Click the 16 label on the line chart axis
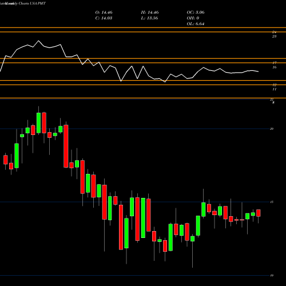The height and width of the screenshot is (286, 286). pyautogui.click(x=275, y=67)
